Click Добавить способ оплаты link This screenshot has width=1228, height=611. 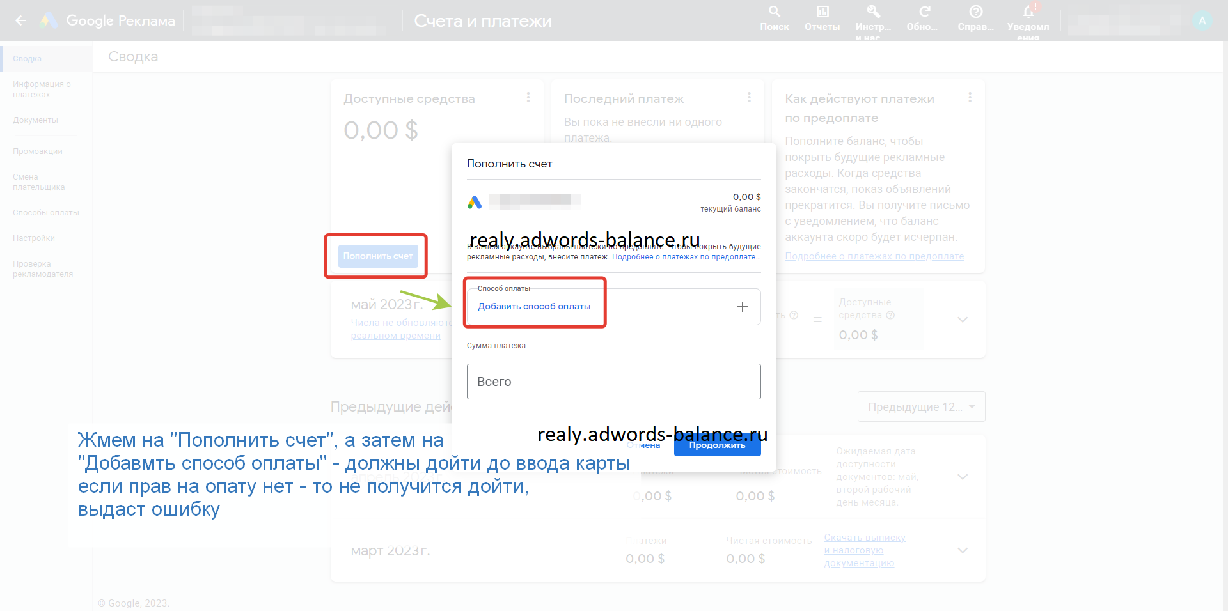click(x=534, y=307)
